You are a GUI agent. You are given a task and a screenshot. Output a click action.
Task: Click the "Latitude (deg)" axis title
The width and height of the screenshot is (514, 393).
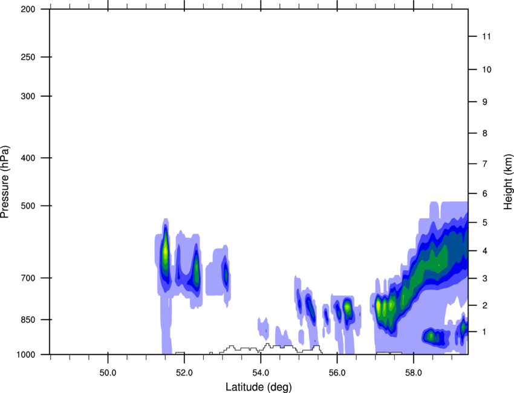point(259,387)
